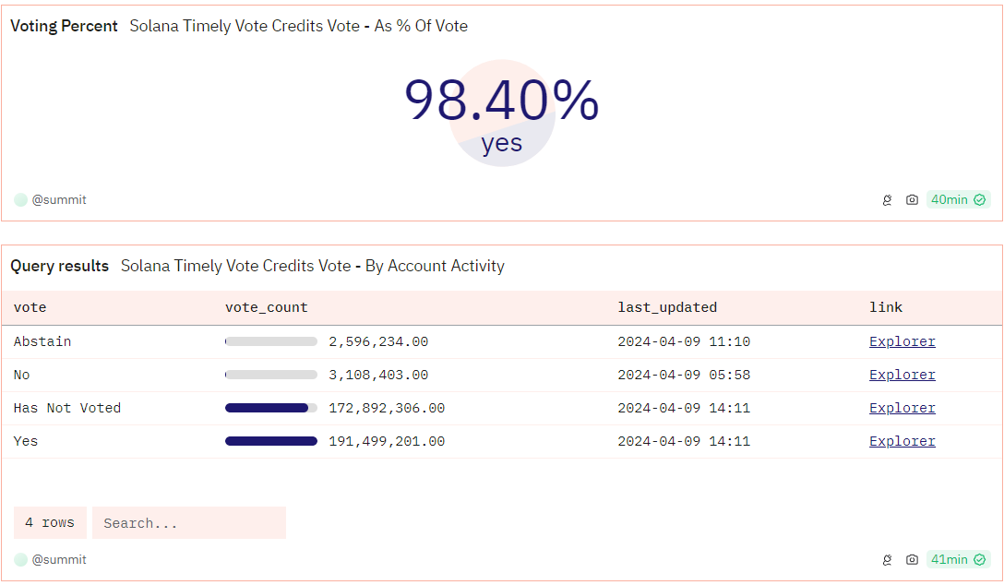Image resolution: width=1004 pixels, height=585 pixels.
Task: Sort by the last_updated column header
Action: (667, 308)
